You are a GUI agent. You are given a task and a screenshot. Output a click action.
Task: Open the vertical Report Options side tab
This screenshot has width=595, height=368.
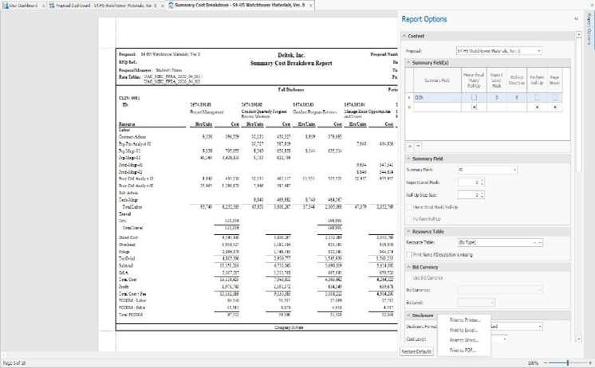tap(589, 29)
